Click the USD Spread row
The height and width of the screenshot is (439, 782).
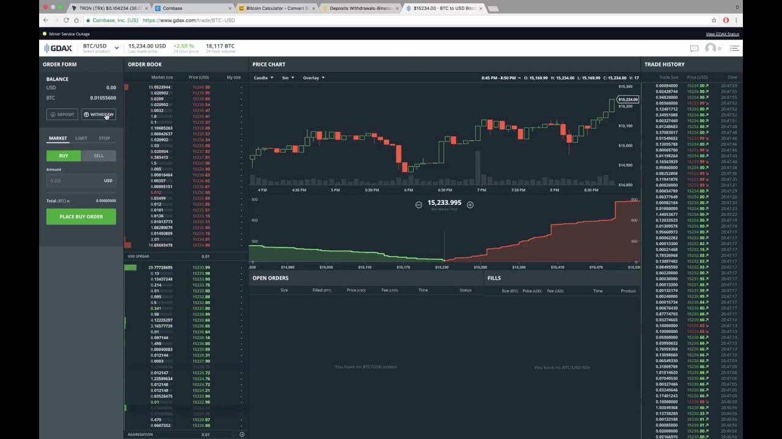(186, 257)
